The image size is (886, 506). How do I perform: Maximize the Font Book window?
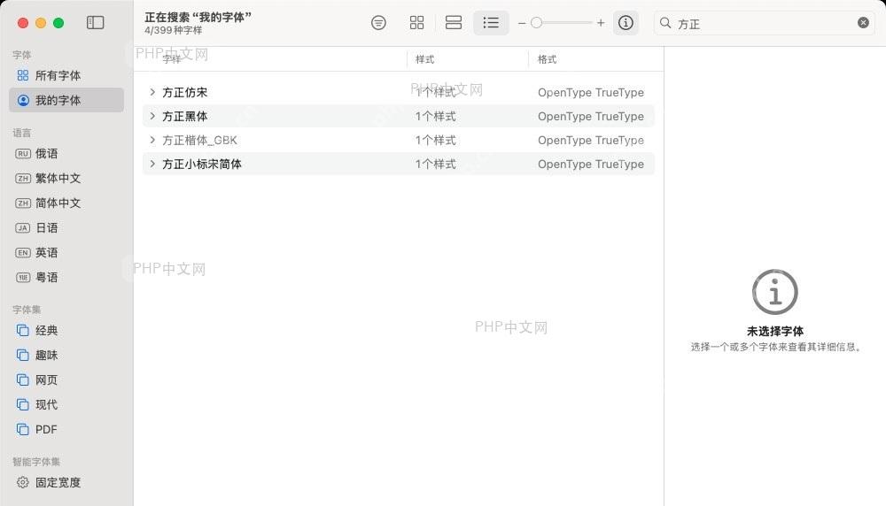tap(58, 23)
